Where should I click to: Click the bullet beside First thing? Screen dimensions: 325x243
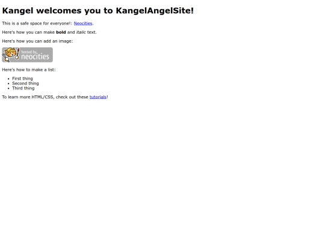pos(8,79)
